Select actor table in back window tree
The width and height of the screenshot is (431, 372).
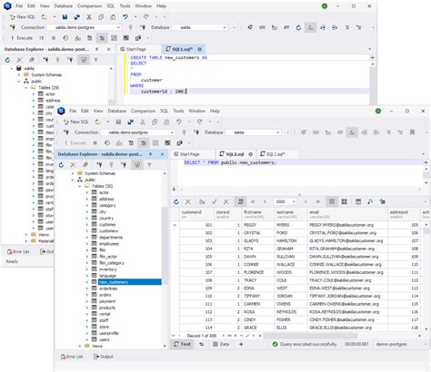(50, 94)
